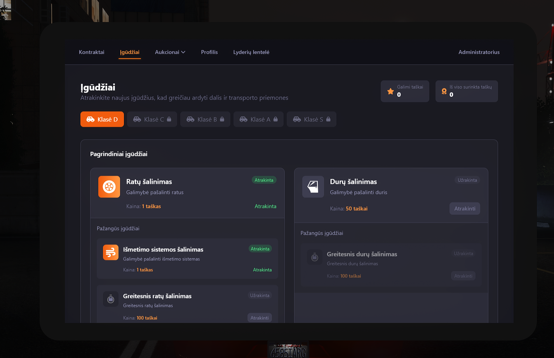Click the green Atrakinta badge on Ratų šalinimas
Viewport: 554px width, 358px height.
coord(264,180)
